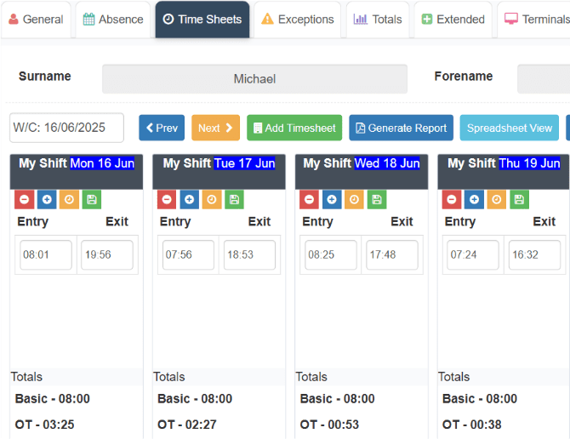Click blue add icon on Tue 17 Jun shift
This screenshot has width=570, height=439.
coord(189,200)
